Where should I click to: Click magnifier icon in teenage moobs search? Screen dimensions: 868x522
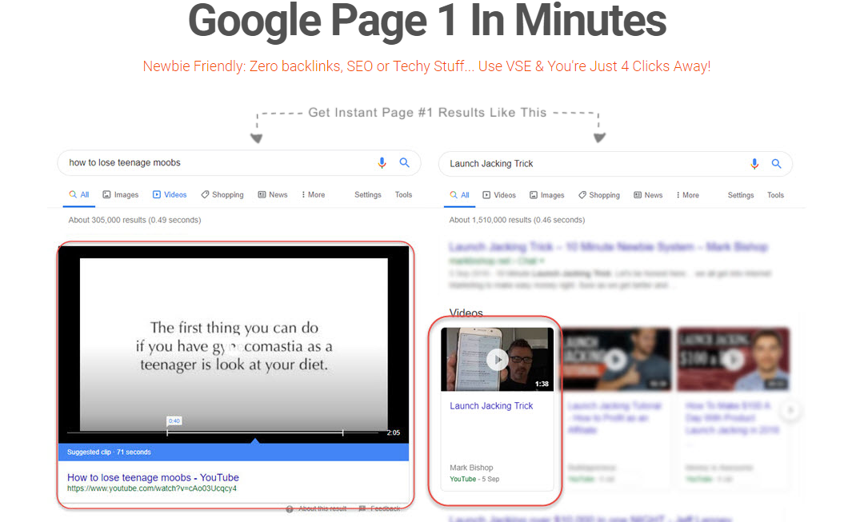point(405,162)
